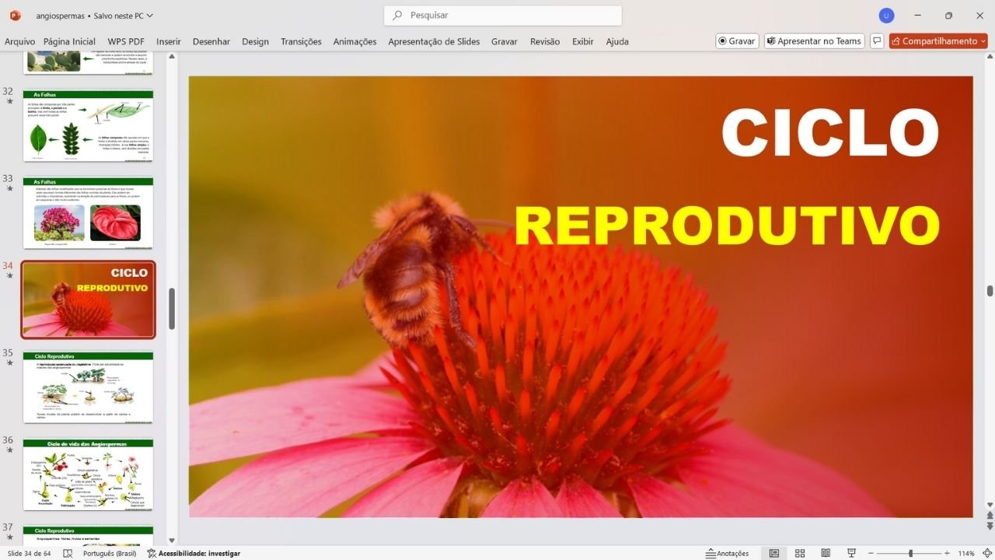The height and width of the screenshot is (560, 995).
Task: Open the comments speech-bubble icon
Action: [x=877, y=41]
